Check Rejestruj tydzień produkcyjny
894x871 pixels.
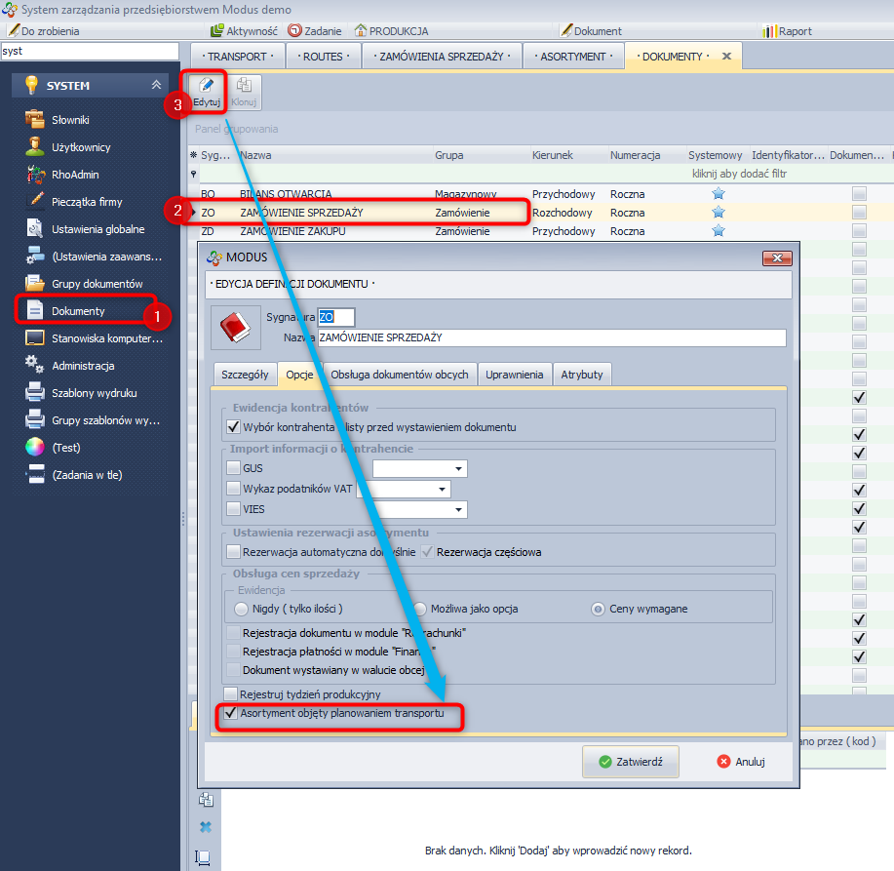tap(231, 694)
